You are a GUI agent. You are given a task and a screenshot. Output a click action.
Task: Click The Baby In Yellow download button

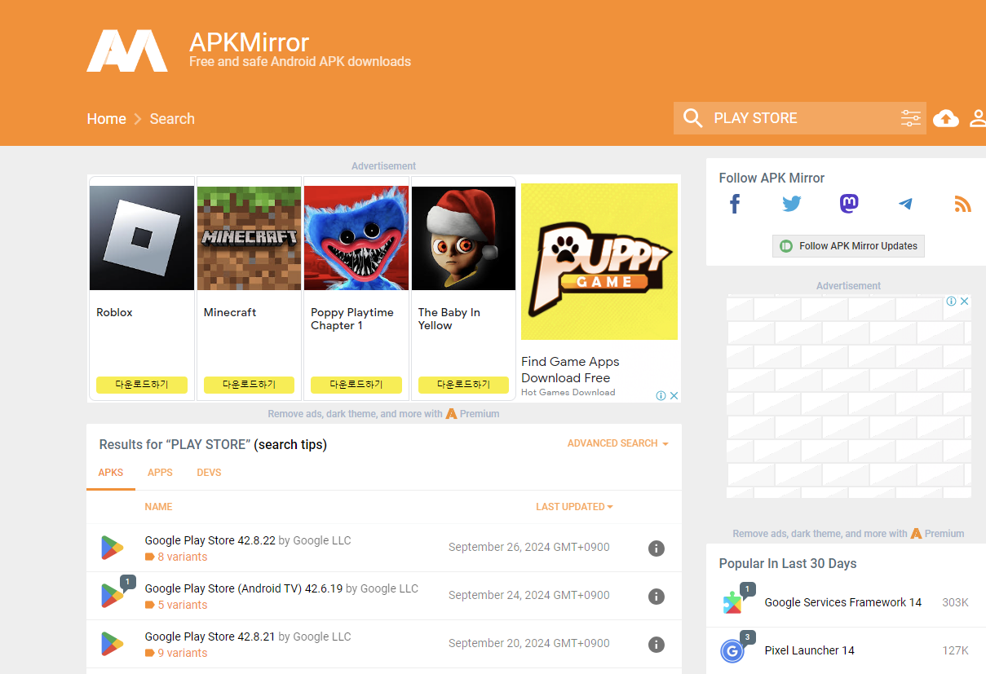coord(464,385)
